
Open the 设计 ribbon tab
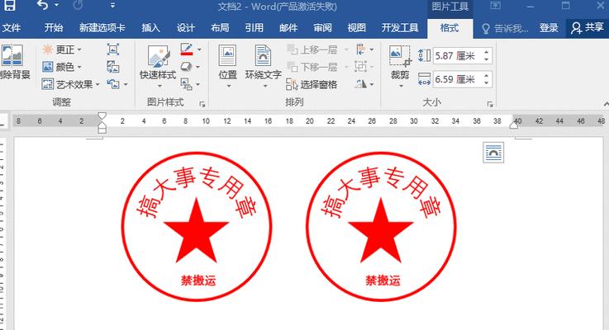pos(185,28)
